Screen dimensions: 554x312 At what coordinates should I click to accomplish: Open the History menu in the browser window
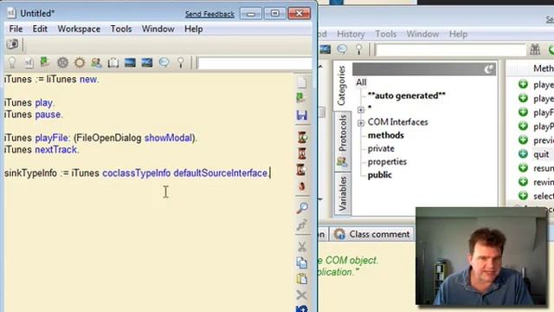click(x=351, y=34)
